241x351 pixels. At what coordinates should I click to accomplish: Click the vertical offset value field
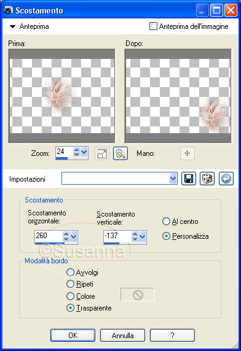(117, 236)
